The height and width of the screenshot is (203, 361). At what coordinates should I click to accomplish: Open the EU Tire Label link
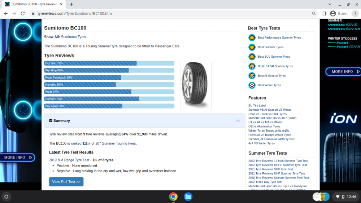pos(257,106)
